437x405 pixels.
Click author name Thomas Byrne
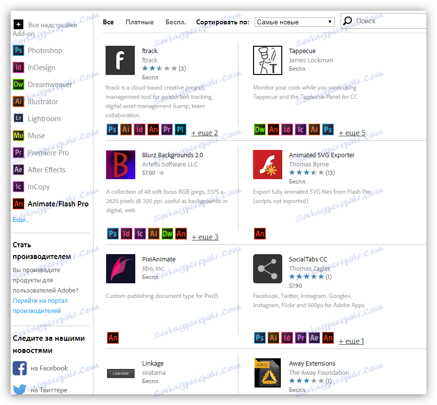point(309,164)
